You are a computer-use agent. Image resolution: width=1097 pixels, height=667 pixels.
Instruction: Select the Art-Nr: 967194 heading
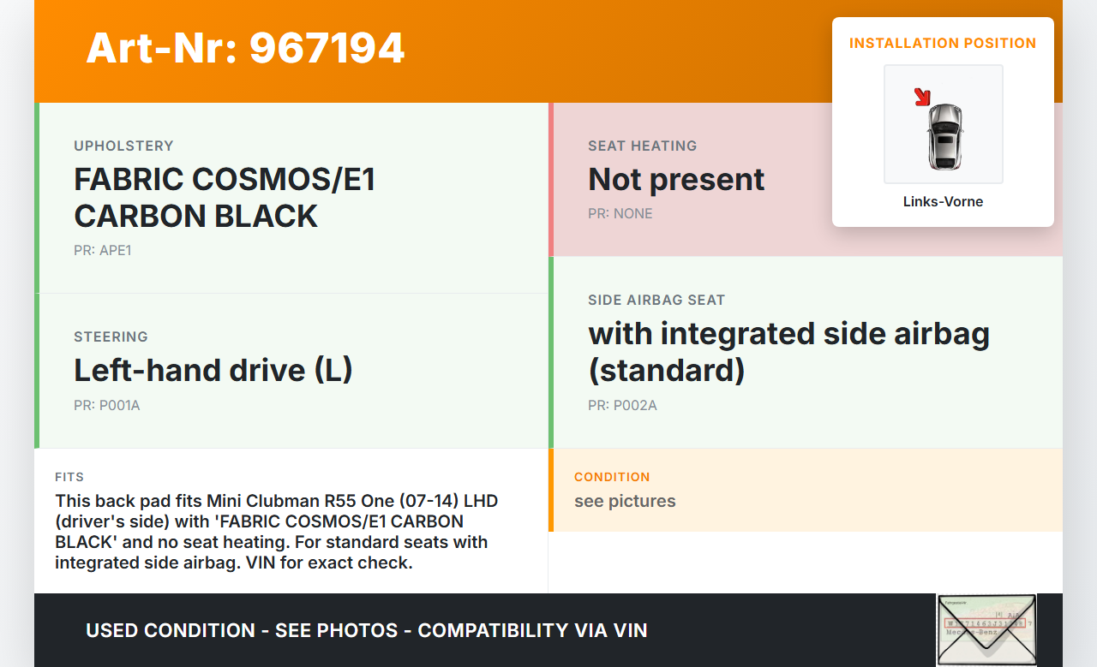pos(245,48)
